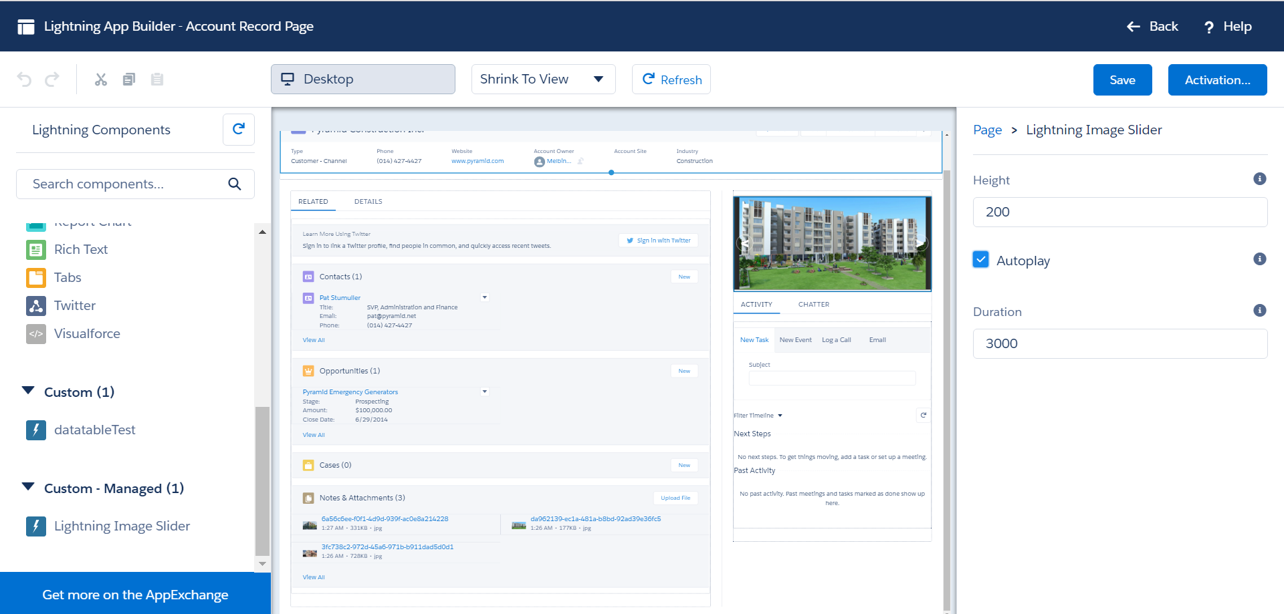Click the Save button
This screenshot has width=1284, height=614.
coord(1122,80)
